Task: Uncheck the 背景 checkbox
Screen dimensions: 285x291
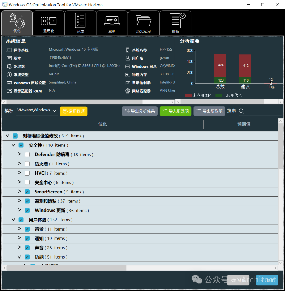Action: click(27, 229)
